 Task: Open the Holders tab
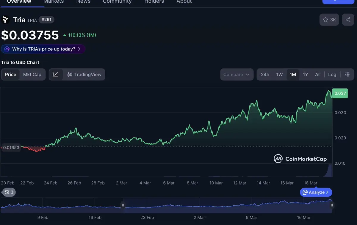point(154,1)
